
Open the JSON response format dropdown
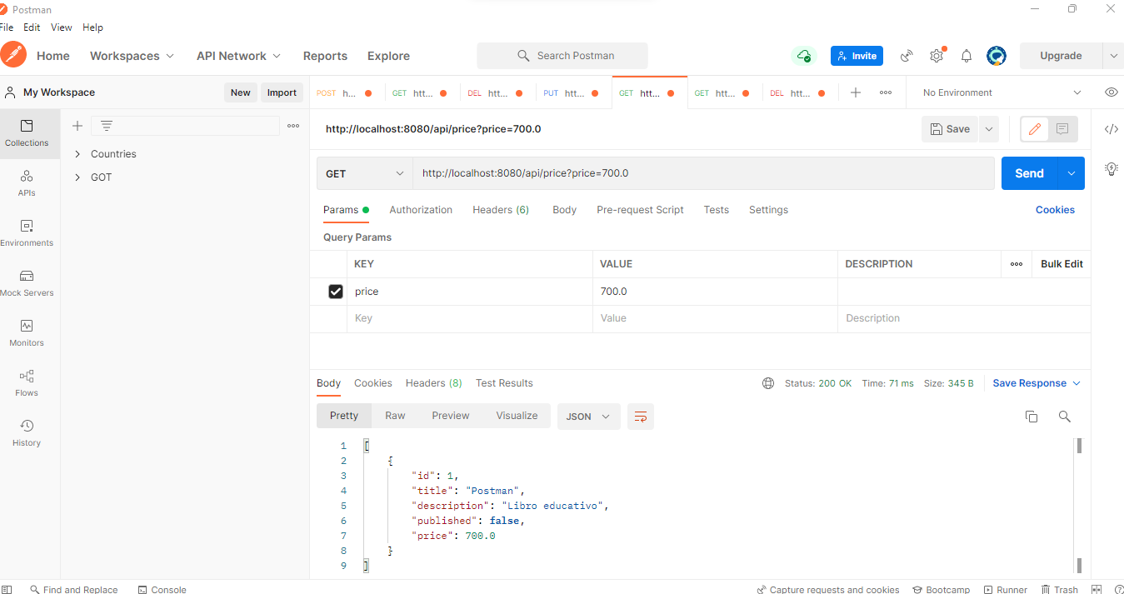point(588,417)
